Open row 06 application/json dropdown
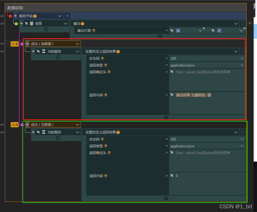257x212 pixels. point(242,146)
